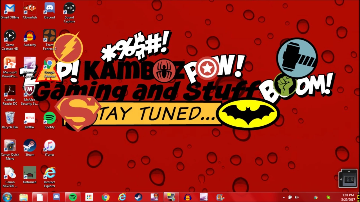Select the Unturned game shortcut
The height and width of the screenshot is (202, 360).
(30, 175)
